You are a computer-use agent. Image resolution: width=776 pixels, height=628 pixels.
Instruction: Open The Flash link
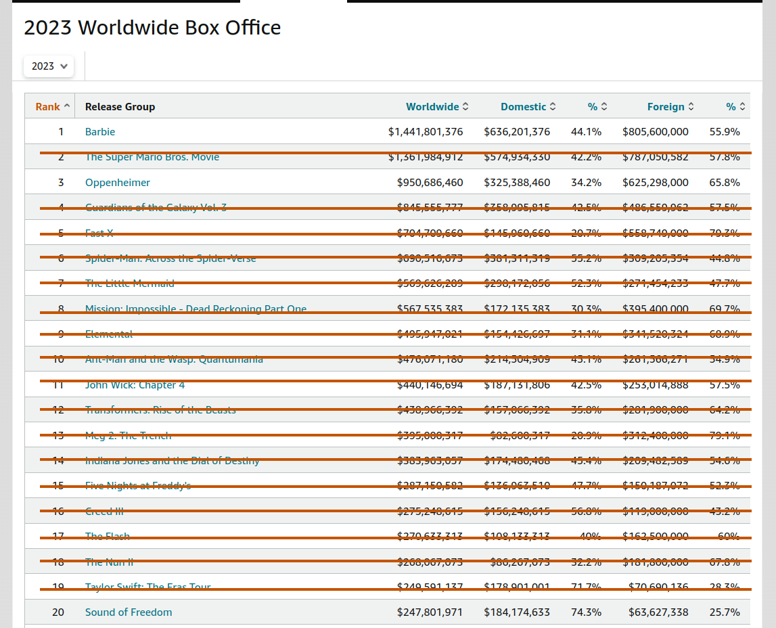108,537
